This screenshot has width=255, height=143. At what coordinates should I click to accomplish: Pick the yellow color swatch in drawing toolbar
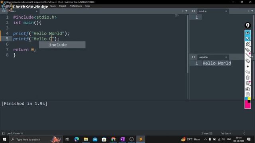click(x=249, y=99)
